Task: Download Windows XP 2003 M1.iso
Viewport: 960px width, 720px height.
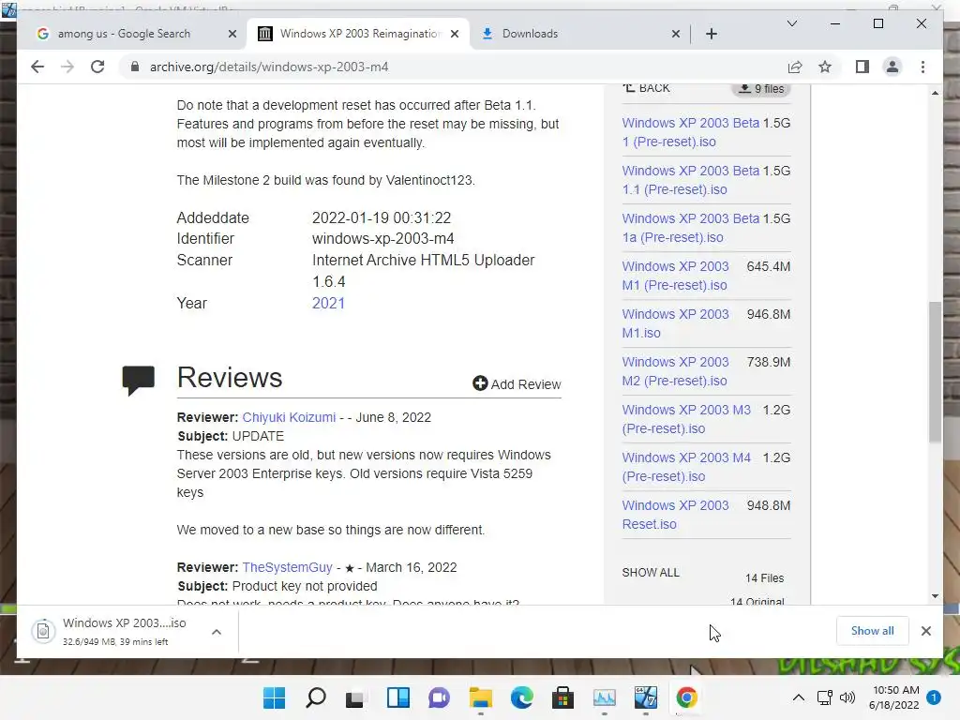Action: point(675,323)
